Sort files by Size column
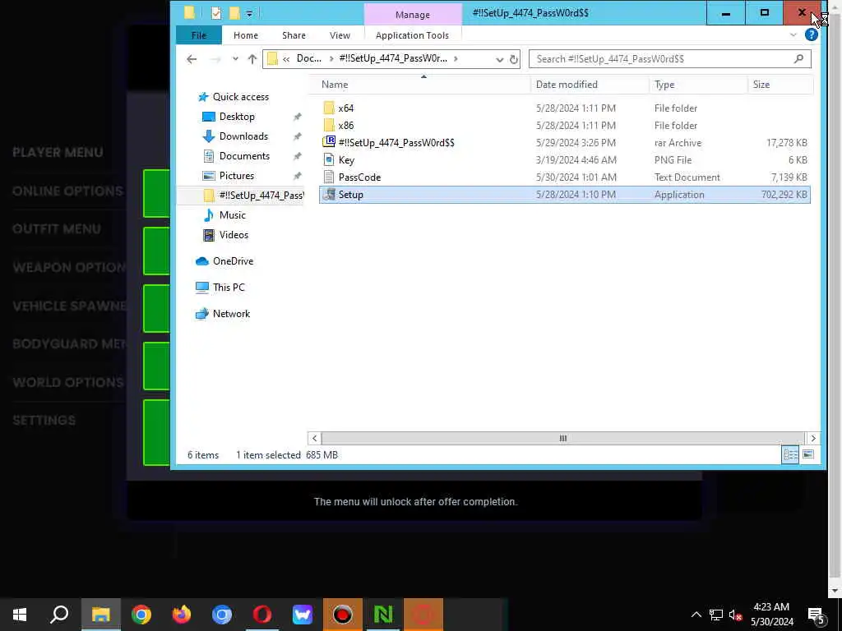 tap(761, 85)
